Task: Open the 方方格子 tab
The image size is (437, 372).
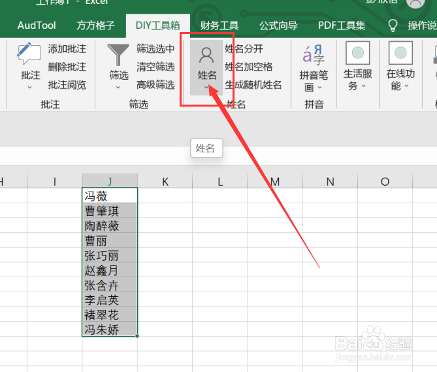Action: [95, 25]
